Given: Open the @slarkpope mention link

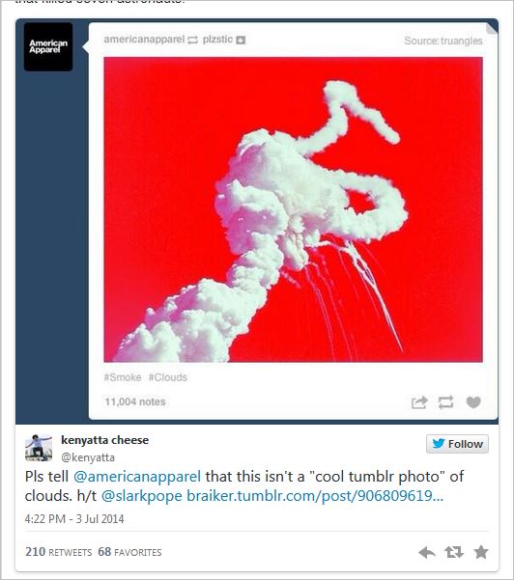Looking at the screenshot, I should pyautogui.click(x=141, y=496).
